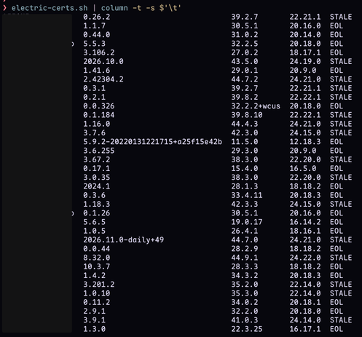The width and height of the screenshot is (362, 337).
Task: Click the red prompt chevron before electric-certs.sh
Action: tap(4, 8)
